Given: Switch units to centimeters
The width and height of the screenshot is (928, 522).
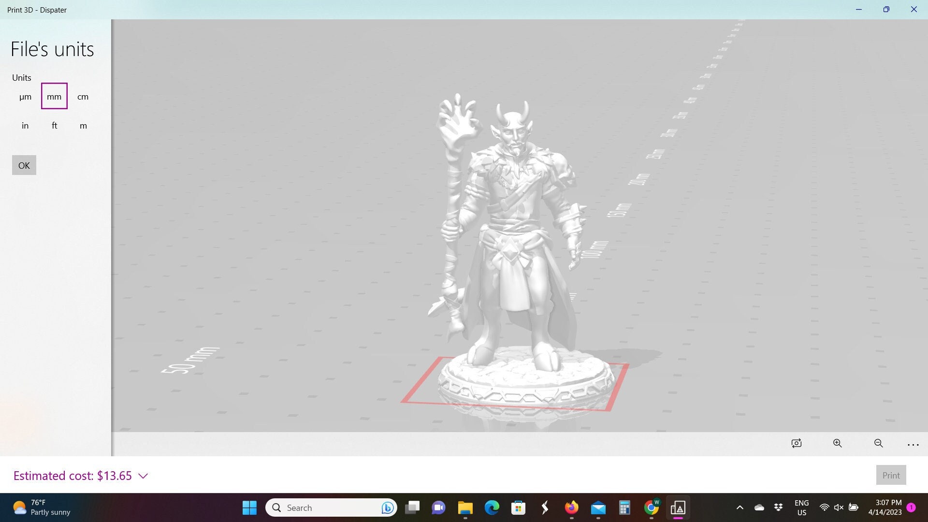Looking at the screenshot, I should click(x=83, y=96).
